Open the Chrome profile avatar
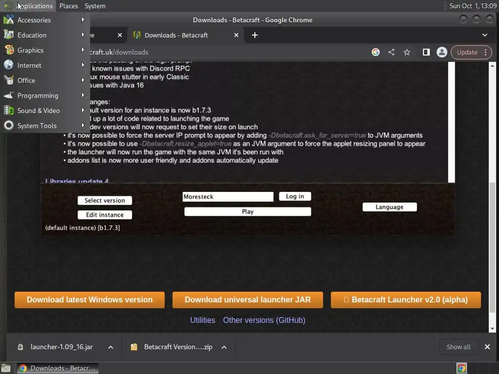Viewport: 499px width, 374px height. tap(441, 52)
